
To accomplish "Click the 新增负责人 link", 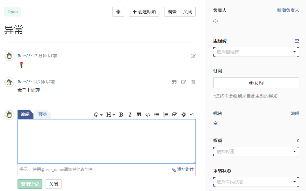I will [x=288, y=10].
